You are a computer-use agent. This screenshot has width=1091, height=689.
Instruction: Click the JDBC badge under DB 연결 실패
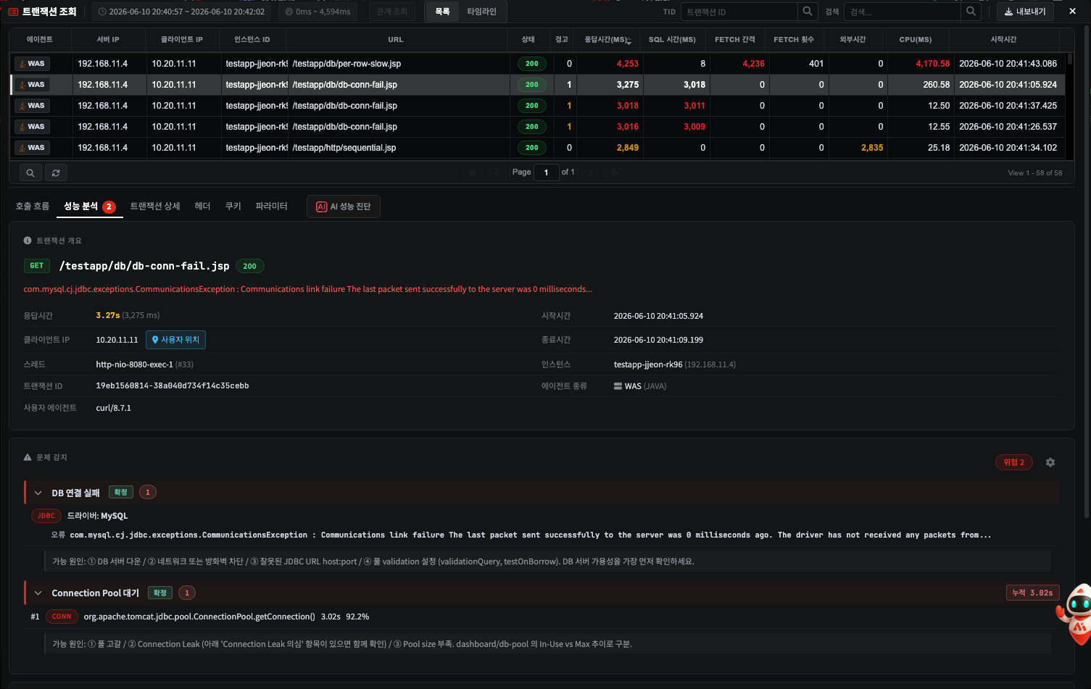point(46,516)
